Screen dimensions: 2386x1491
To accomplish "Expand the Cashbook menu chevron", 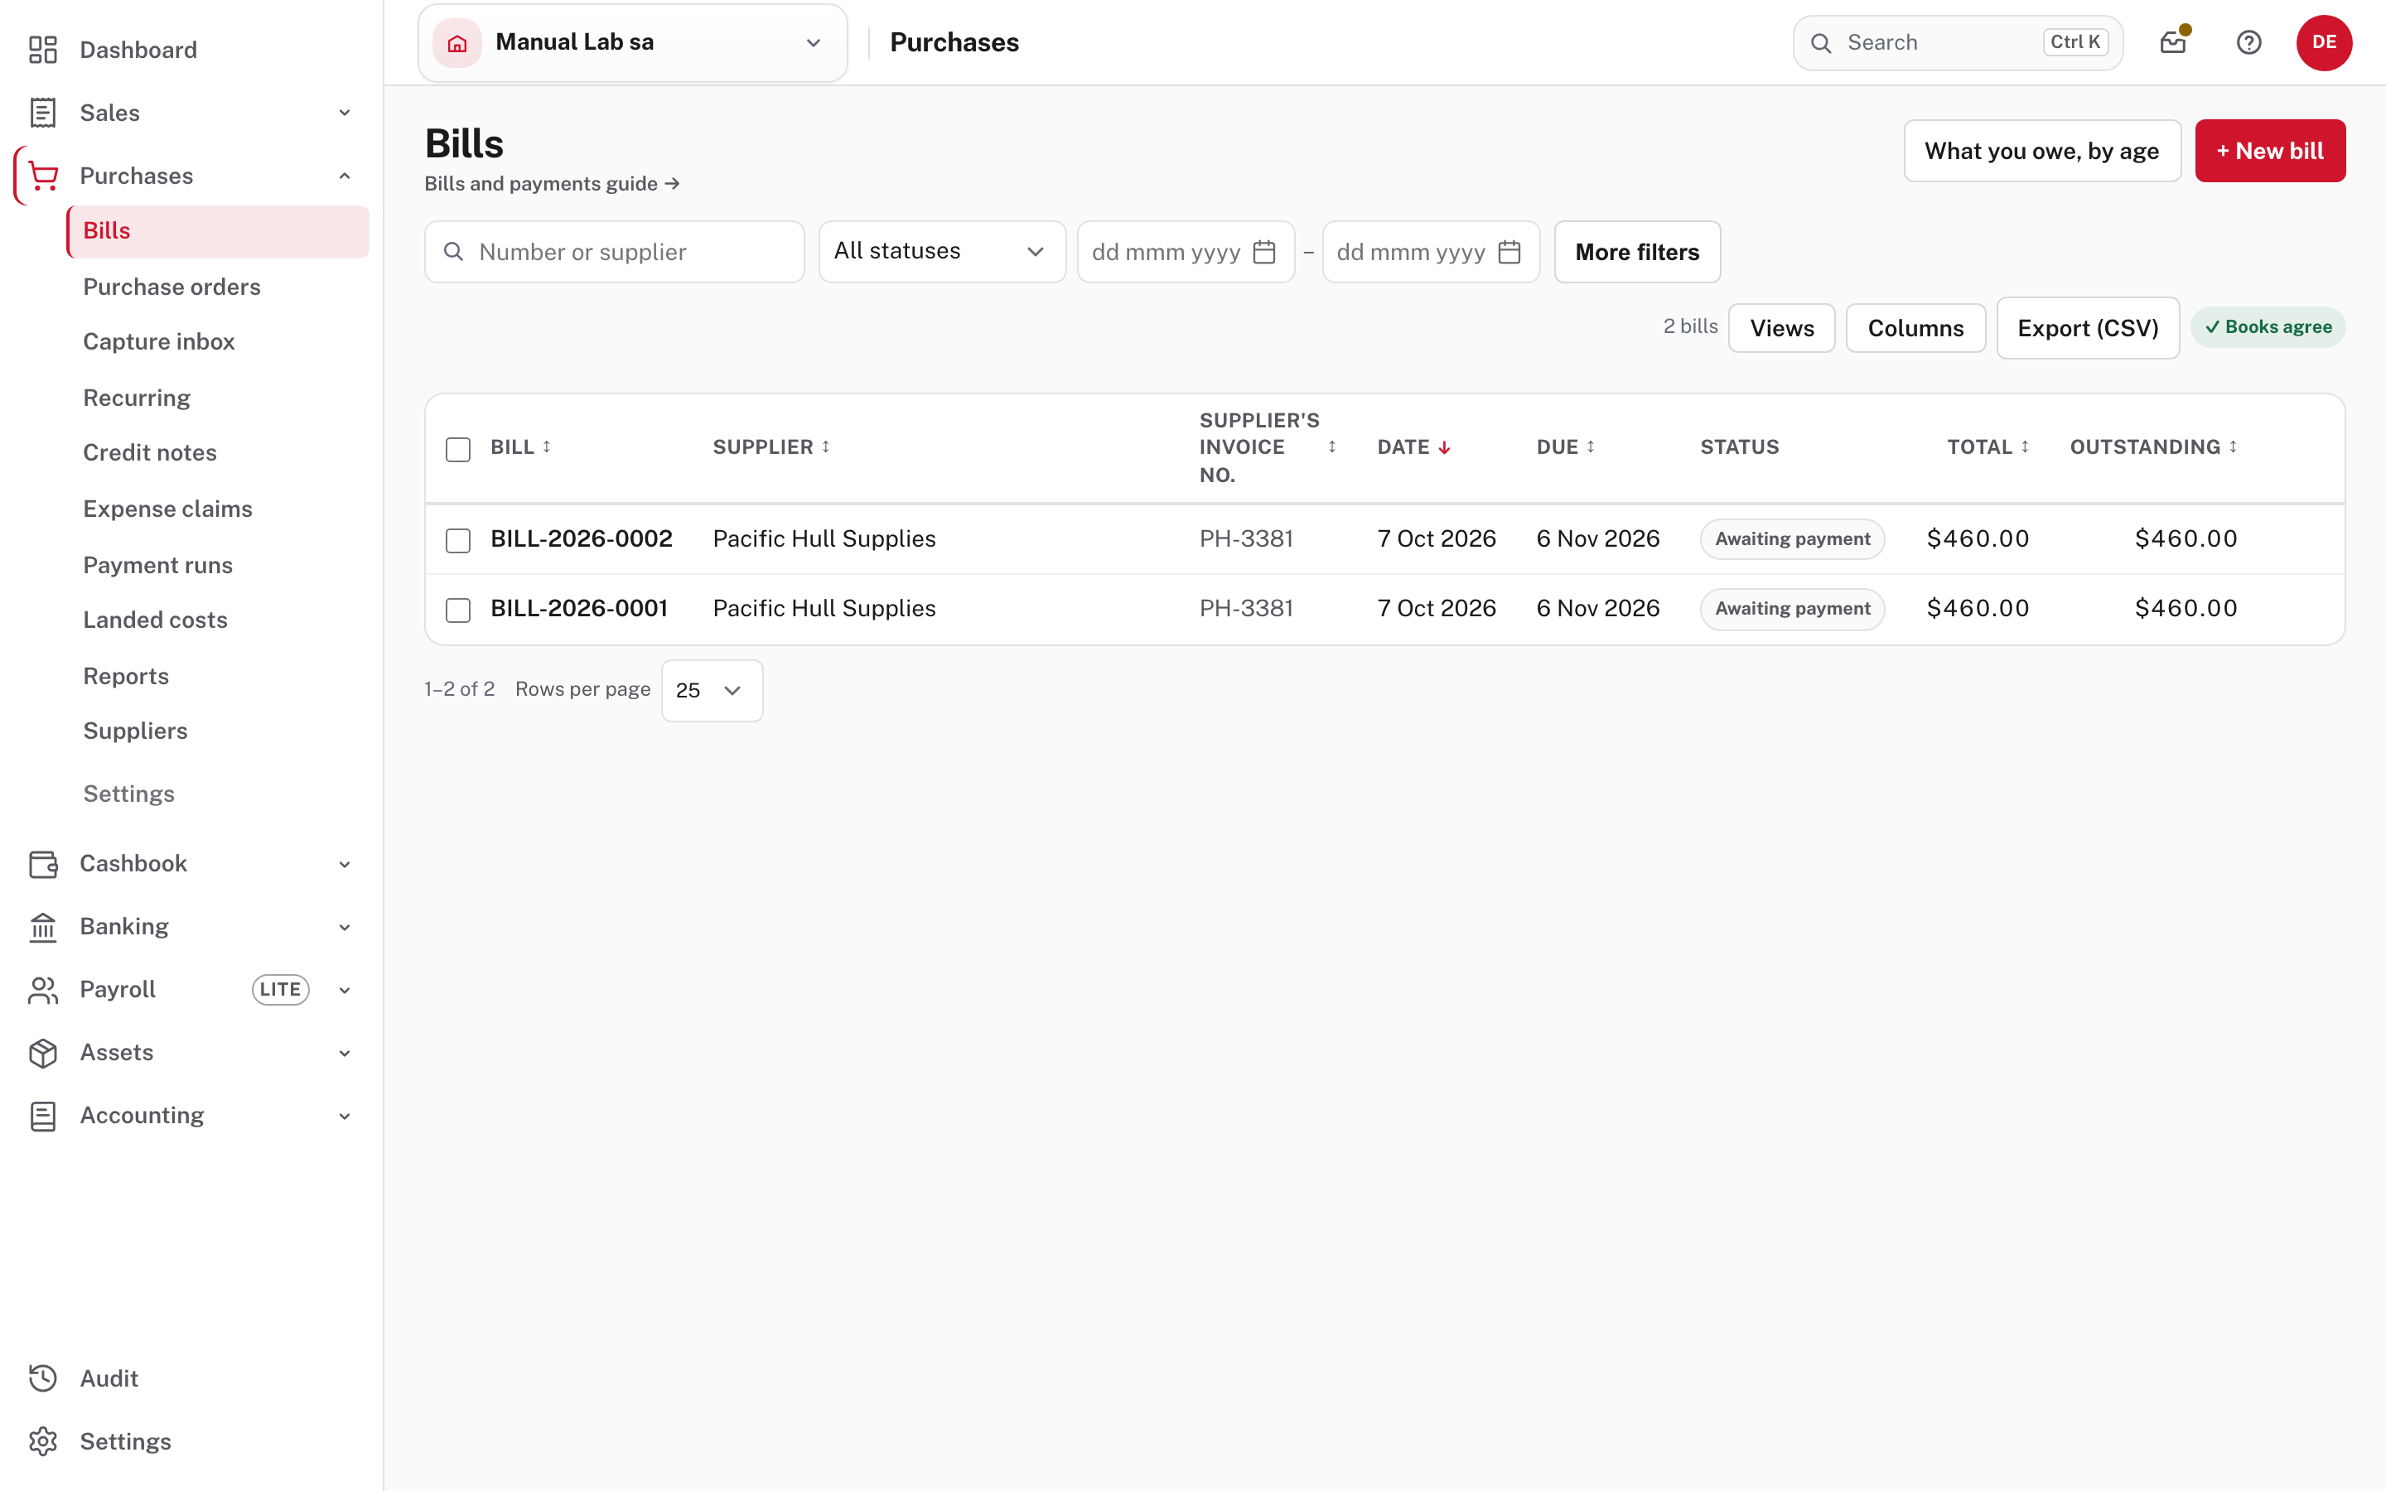I will pos(345,864).
